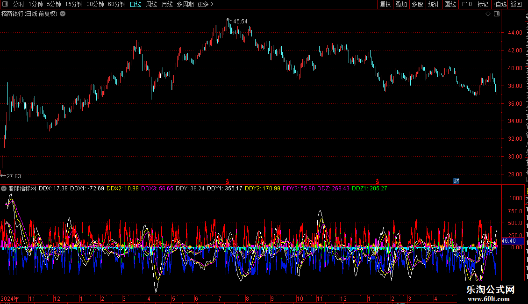Enable 叠加 overlay mode
Image resolution: width=528 pixels, height=304 pixels.
click(x=401, y=4)
